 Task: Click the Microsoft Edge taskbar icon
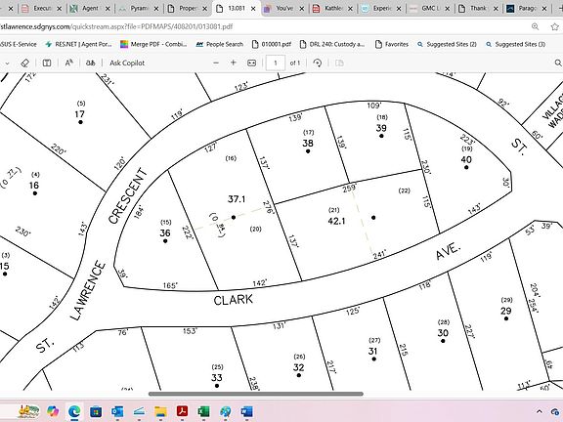(74, 411)
